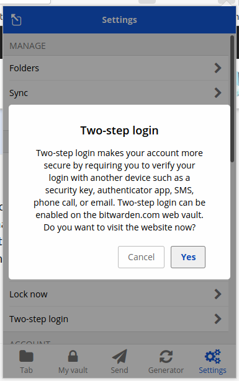The height and width of the screenshot is (381, 239).
Task: Select the Settings gears icon
Action: 212,356
